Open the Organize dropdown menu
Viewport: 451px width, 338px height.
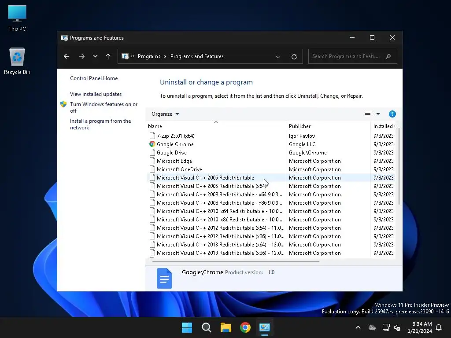(x=165, y=114)
